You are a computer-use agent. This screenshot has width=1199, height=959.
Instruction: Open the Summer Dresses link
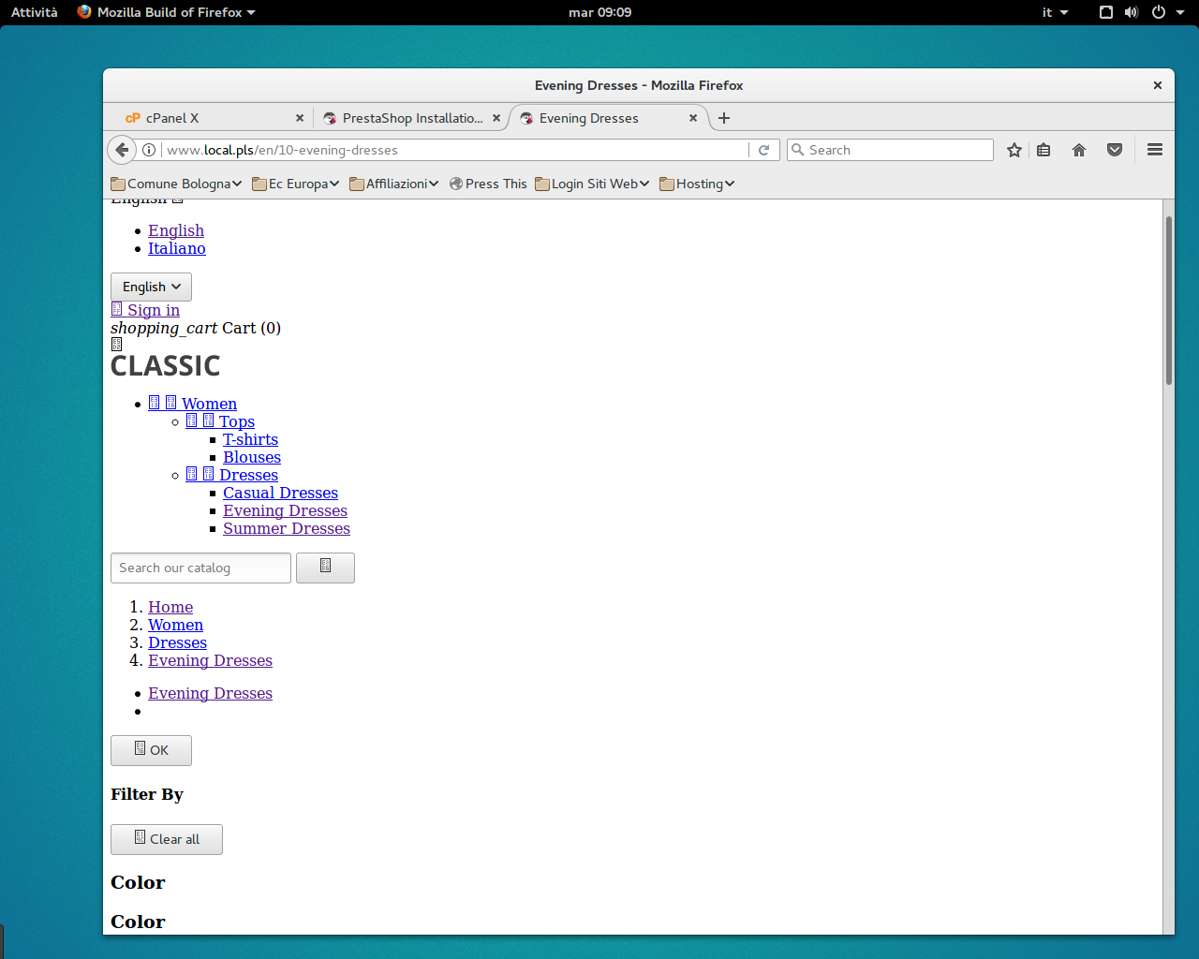coord(287,528)
